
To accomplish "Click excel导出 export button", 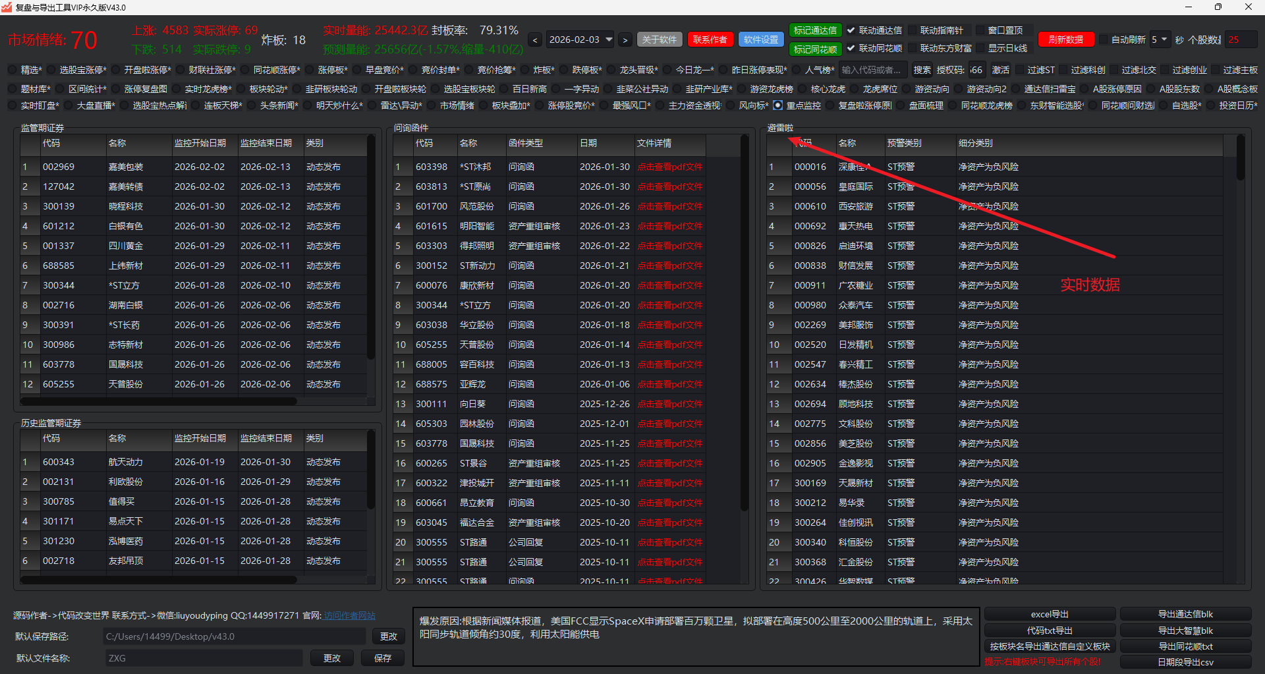I will 1050,614.
